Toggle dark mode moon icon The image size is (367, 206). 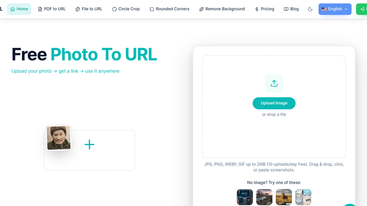point(310,9)
